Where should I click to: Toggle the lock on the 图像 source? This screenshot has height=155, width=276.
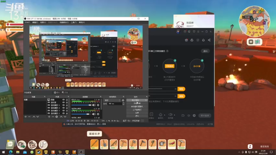pos(67,100)
